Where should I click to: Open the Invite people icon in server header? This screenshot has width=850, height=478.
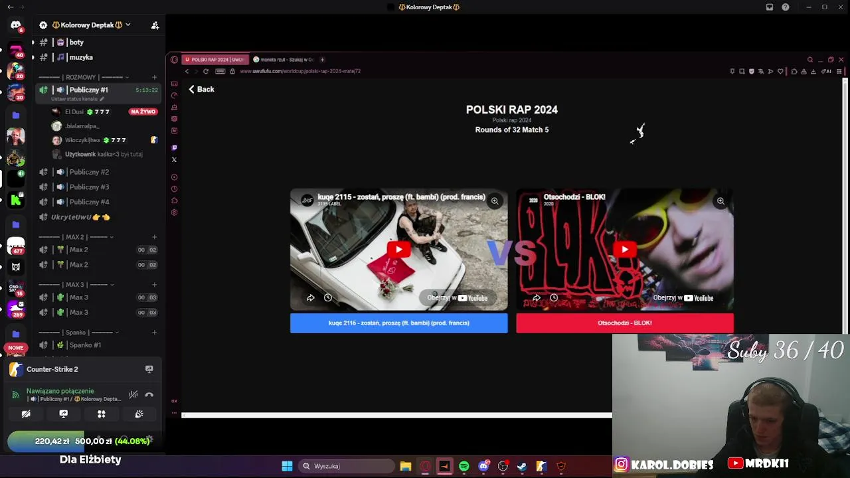pyautogui.click(x=155, y=25)
